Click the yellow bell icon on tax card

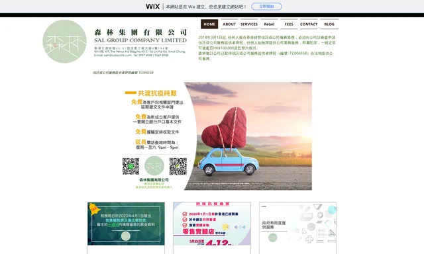[x=94, y=209]
